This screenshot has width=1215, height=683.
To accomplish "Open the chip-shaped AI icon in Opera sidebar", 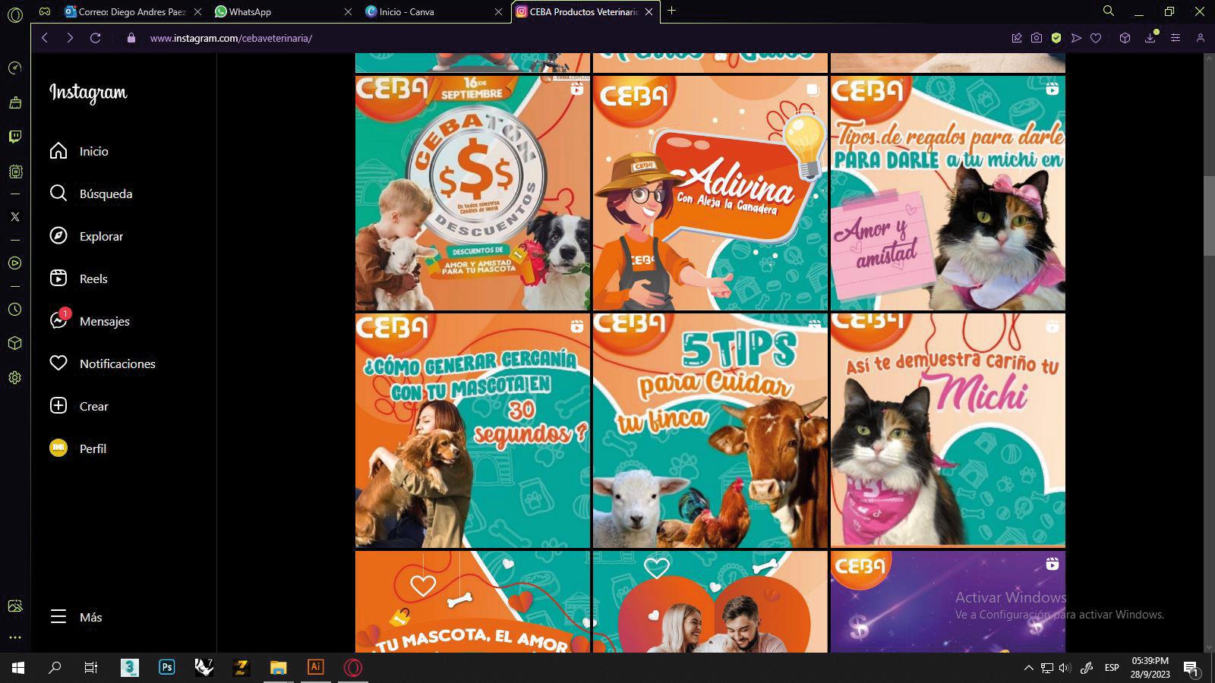I will click(14, 172).
